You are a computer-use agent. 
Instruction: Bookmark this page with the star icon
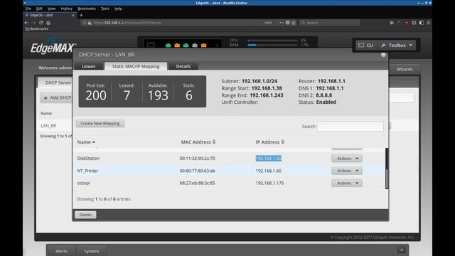coord(294,23)
